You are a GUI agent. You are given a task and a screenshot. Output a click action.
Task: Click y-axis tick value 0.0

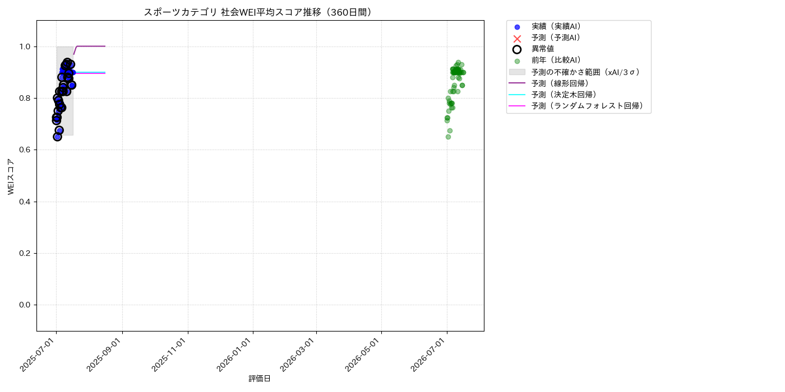[25, 305]
